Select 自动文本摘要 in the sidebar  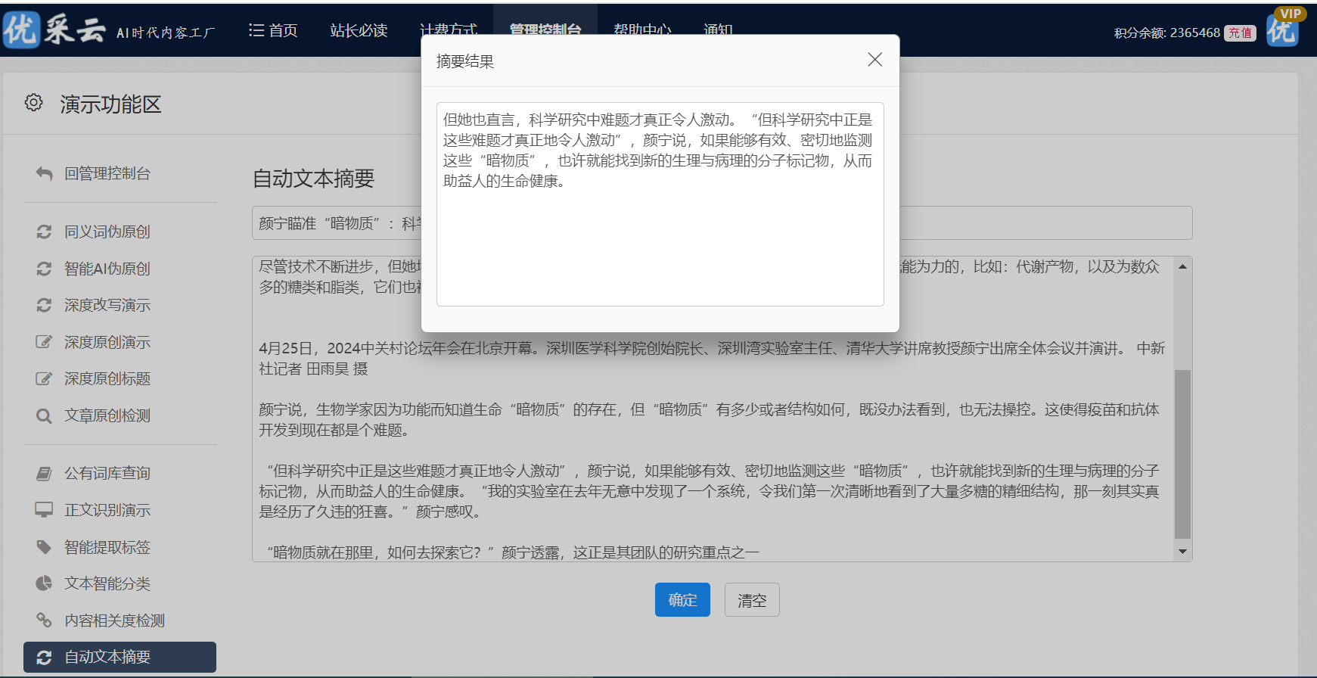[107, 657]
